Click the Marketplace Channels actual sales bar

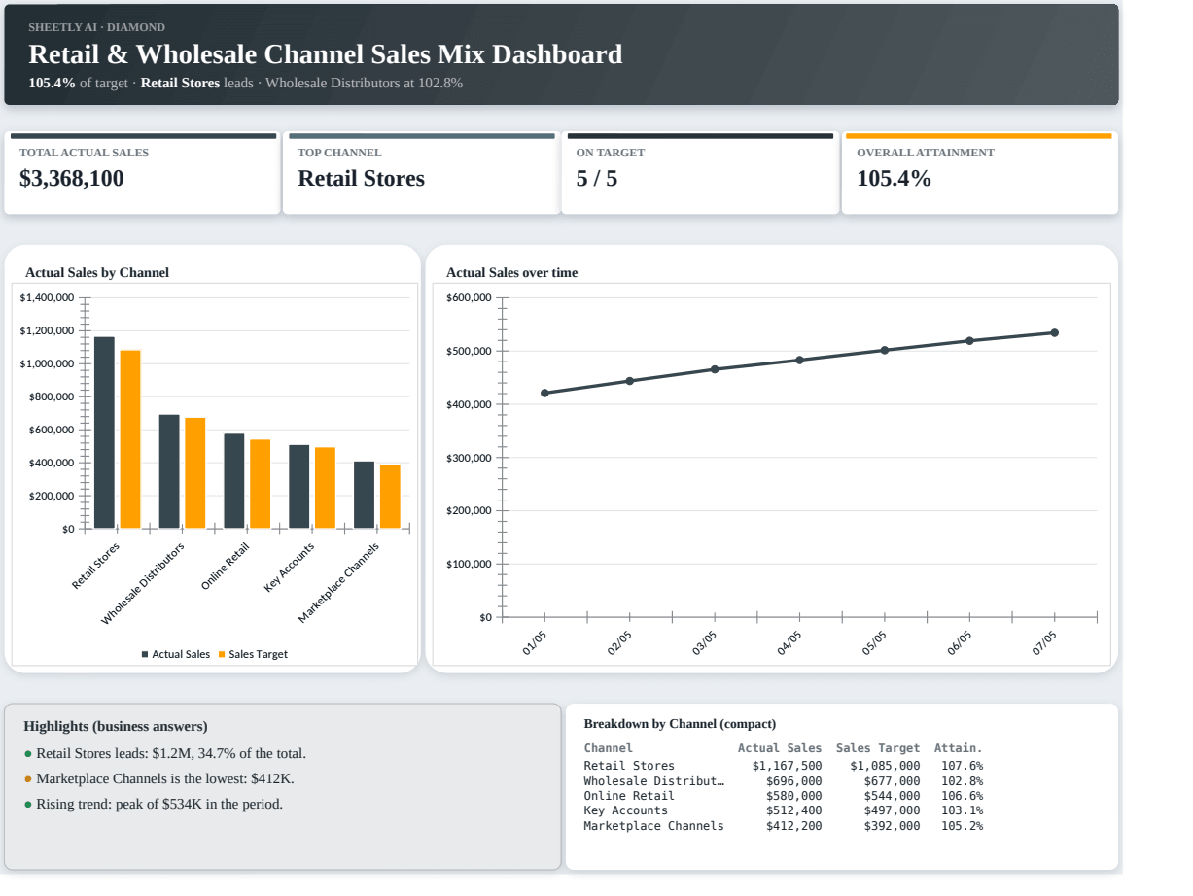(364, 495)
